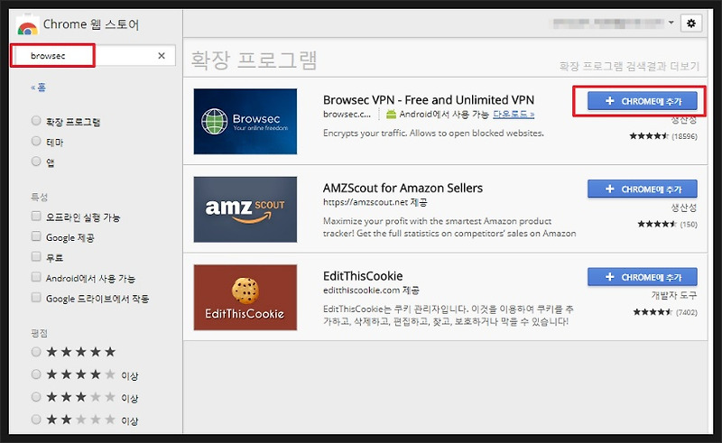Click the 확장 프로그램 section heading

click(x=255, y=60)
